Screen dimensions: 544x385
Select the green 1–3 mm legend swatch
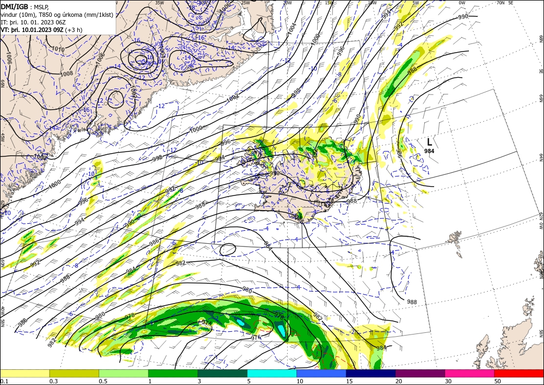(x=173, y=373)
